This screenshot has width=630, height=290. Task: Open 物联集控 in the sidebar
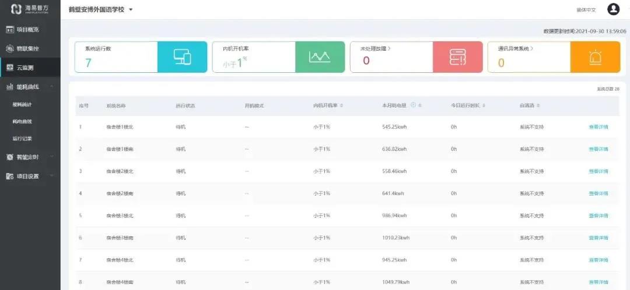[x=27, y=48]
